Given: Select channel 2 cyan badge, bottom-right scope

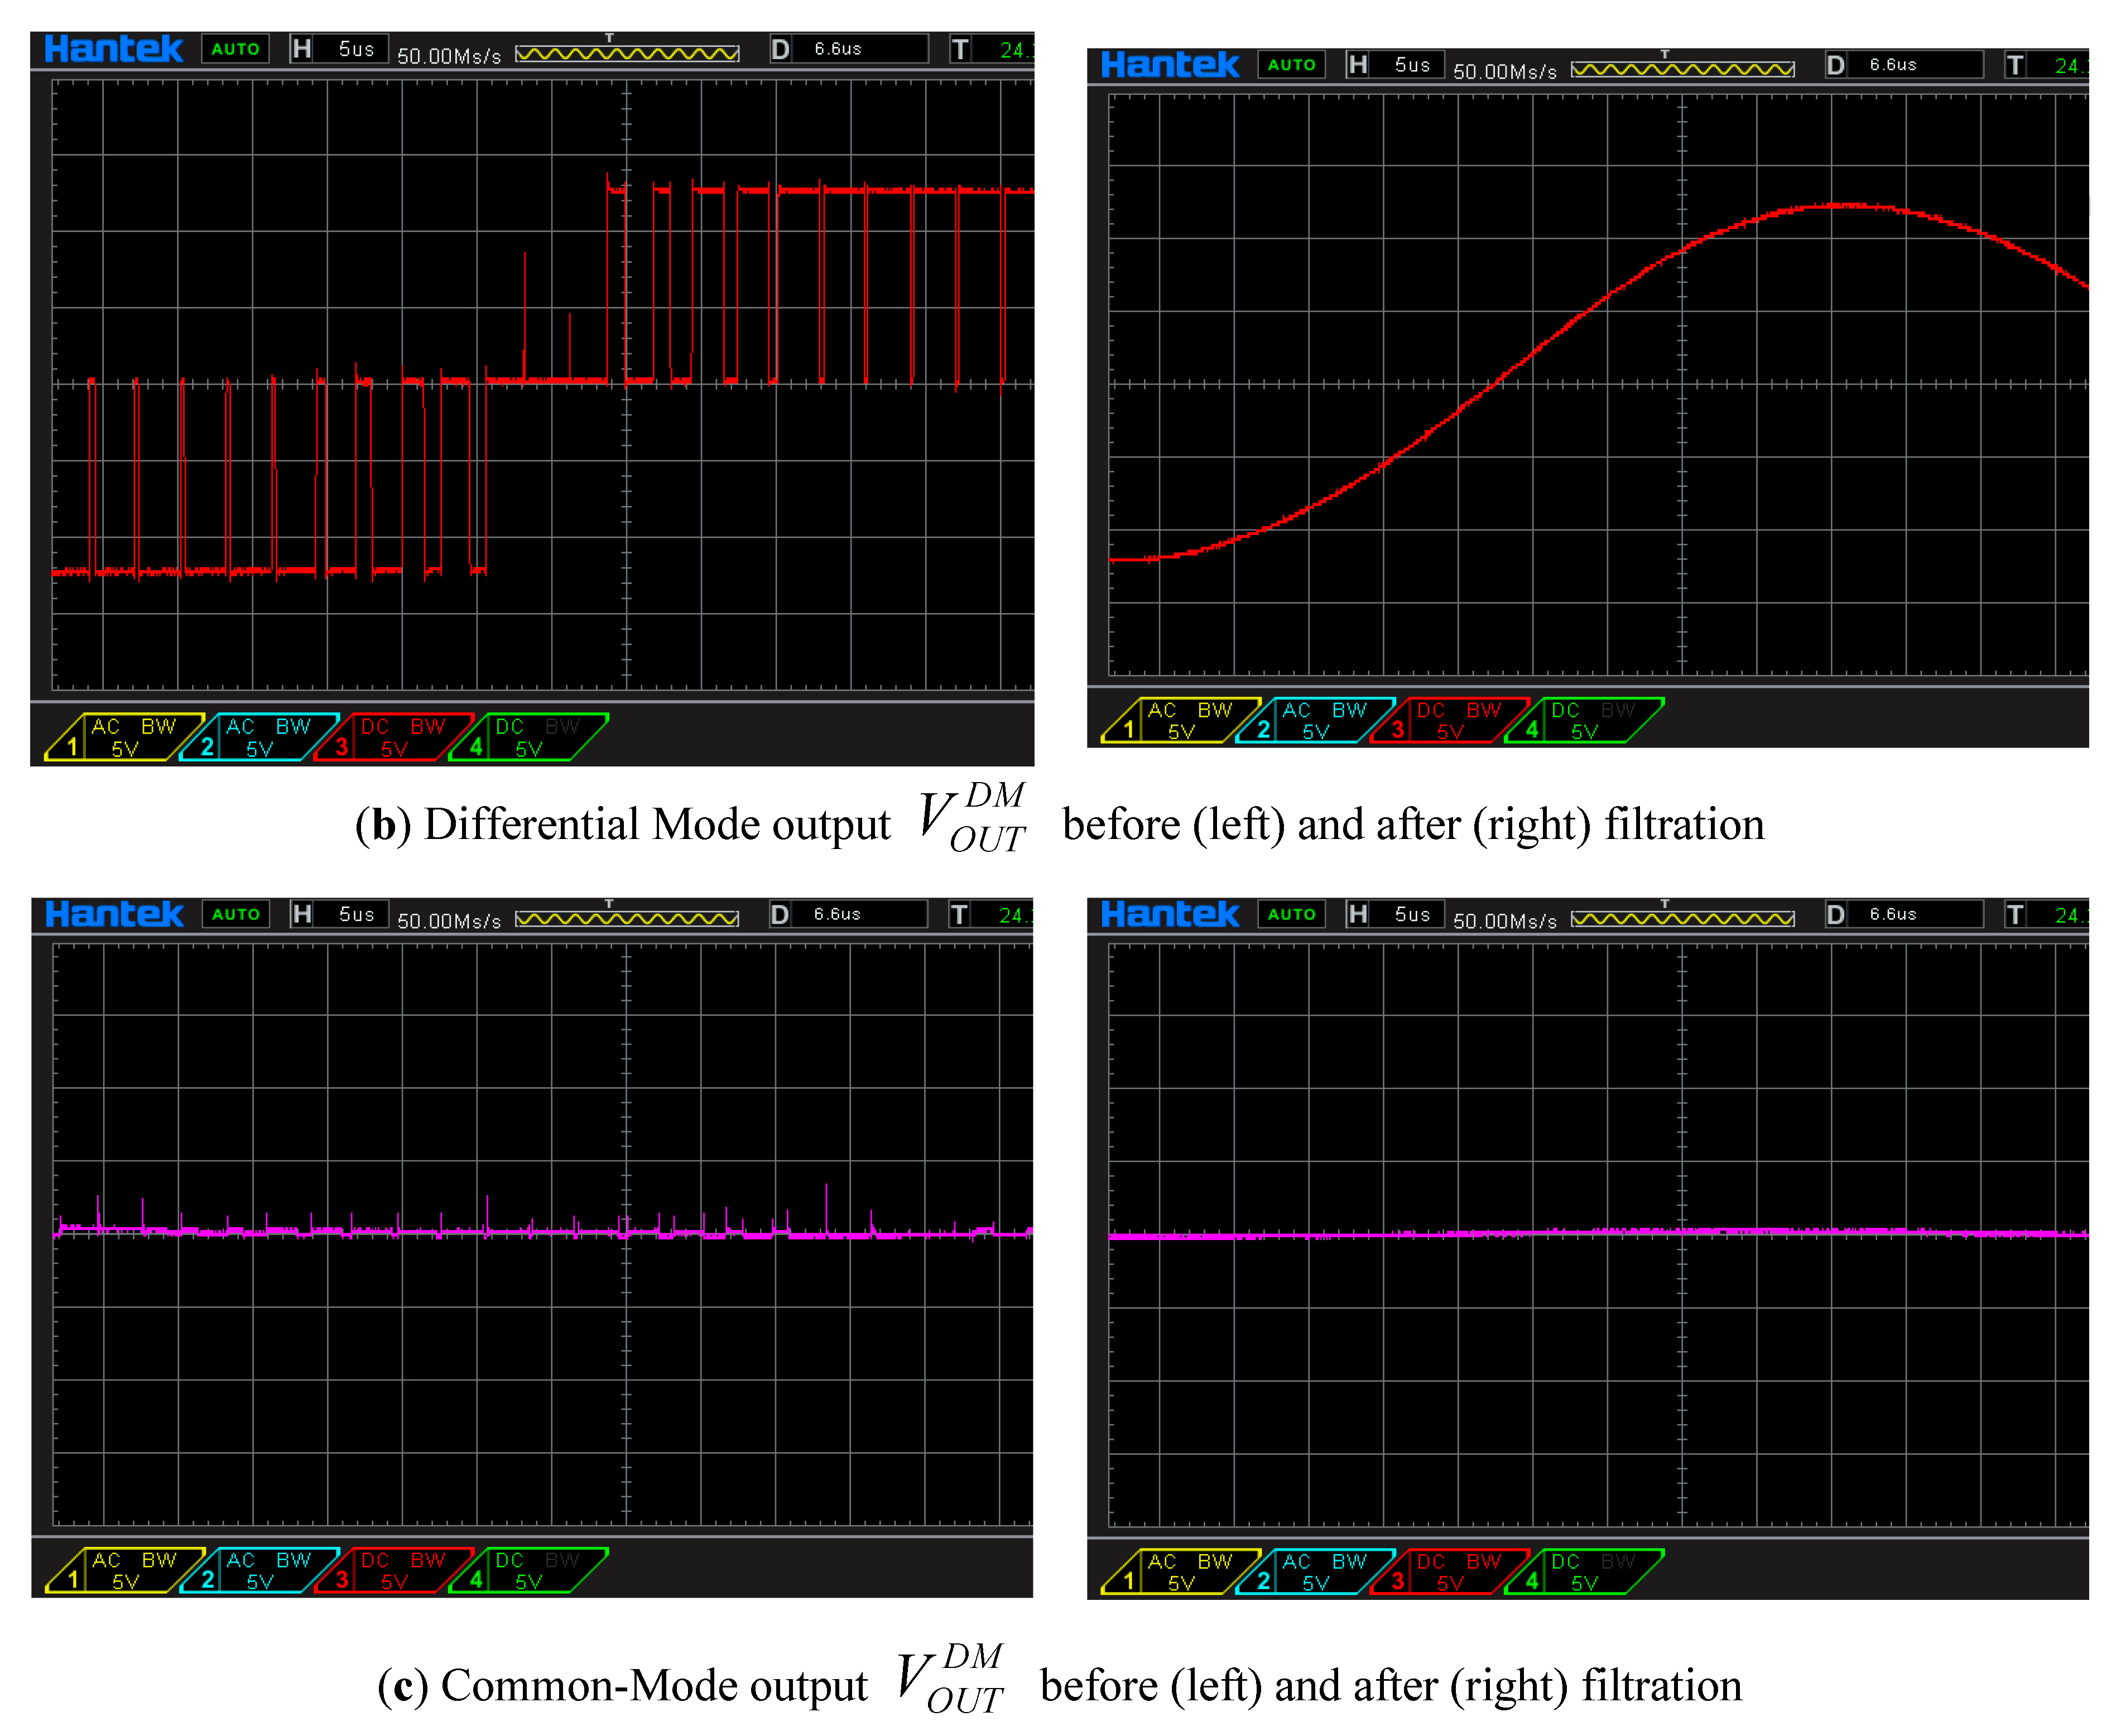Looking at the screenshot, I should pos(1316,1571).
